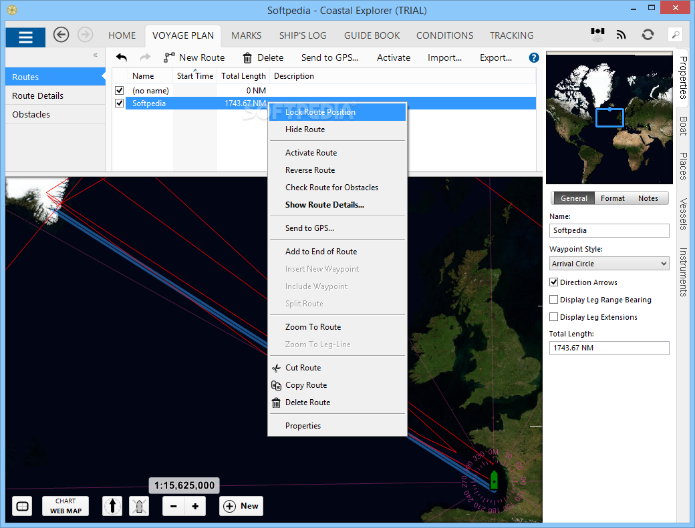695x528 pixels.
Task: Select Lock Route Position menu item
Action: pos(337,112)
